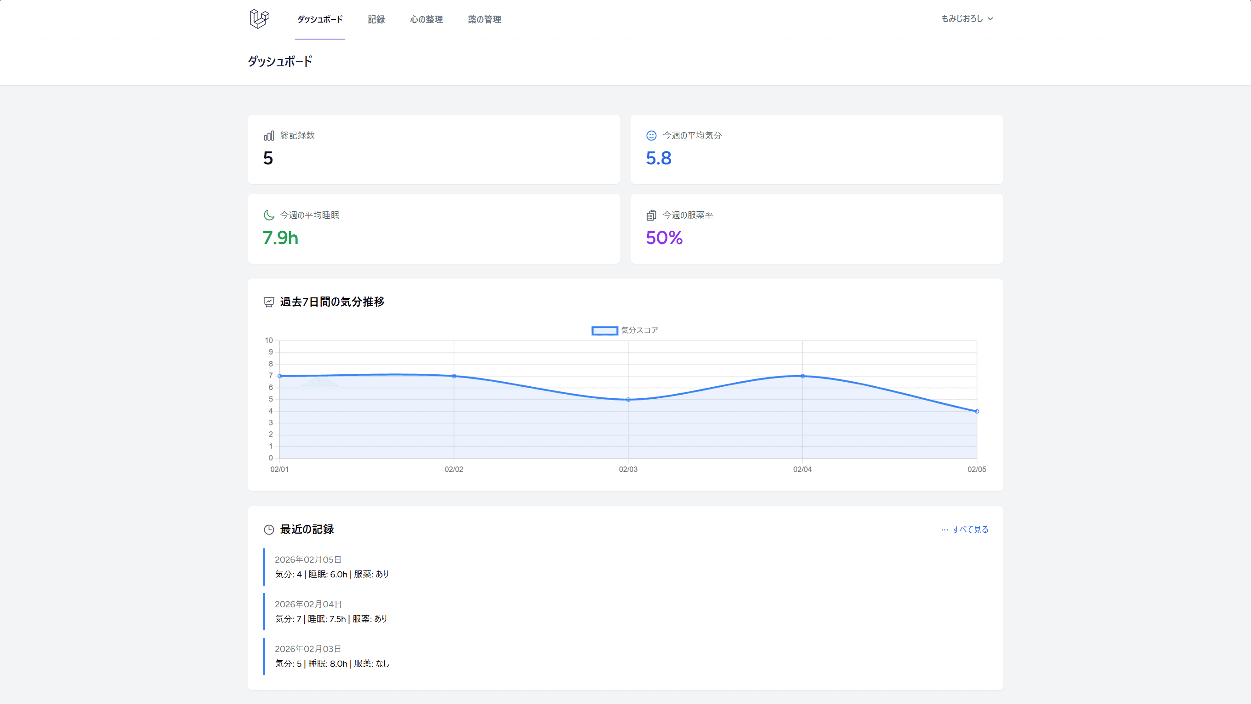The height and width of the screenshot is (704, 1251).
Task: Open the 記録 nav menu item
Action: (x=376, y=19)
